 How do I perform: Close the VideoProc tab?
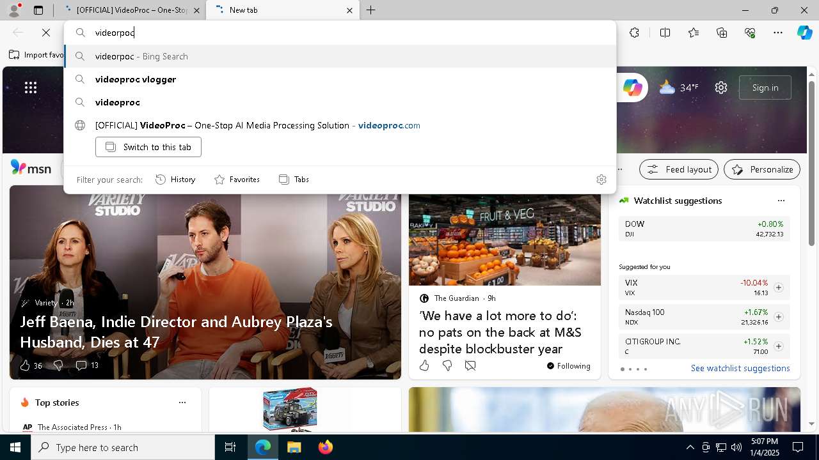click(196, 10)
